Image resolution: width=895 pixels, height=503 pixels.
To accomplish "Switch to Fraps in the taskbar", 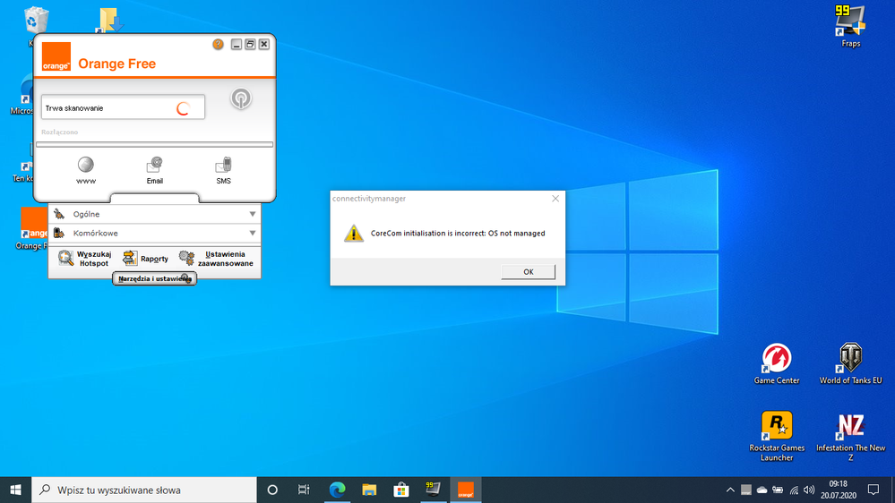I will (x=434, y=490).
